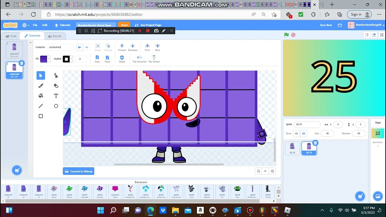Viewport: 386px width, 217px height.
Task: Select the Eraser tool
Action: tap(56, 86)
